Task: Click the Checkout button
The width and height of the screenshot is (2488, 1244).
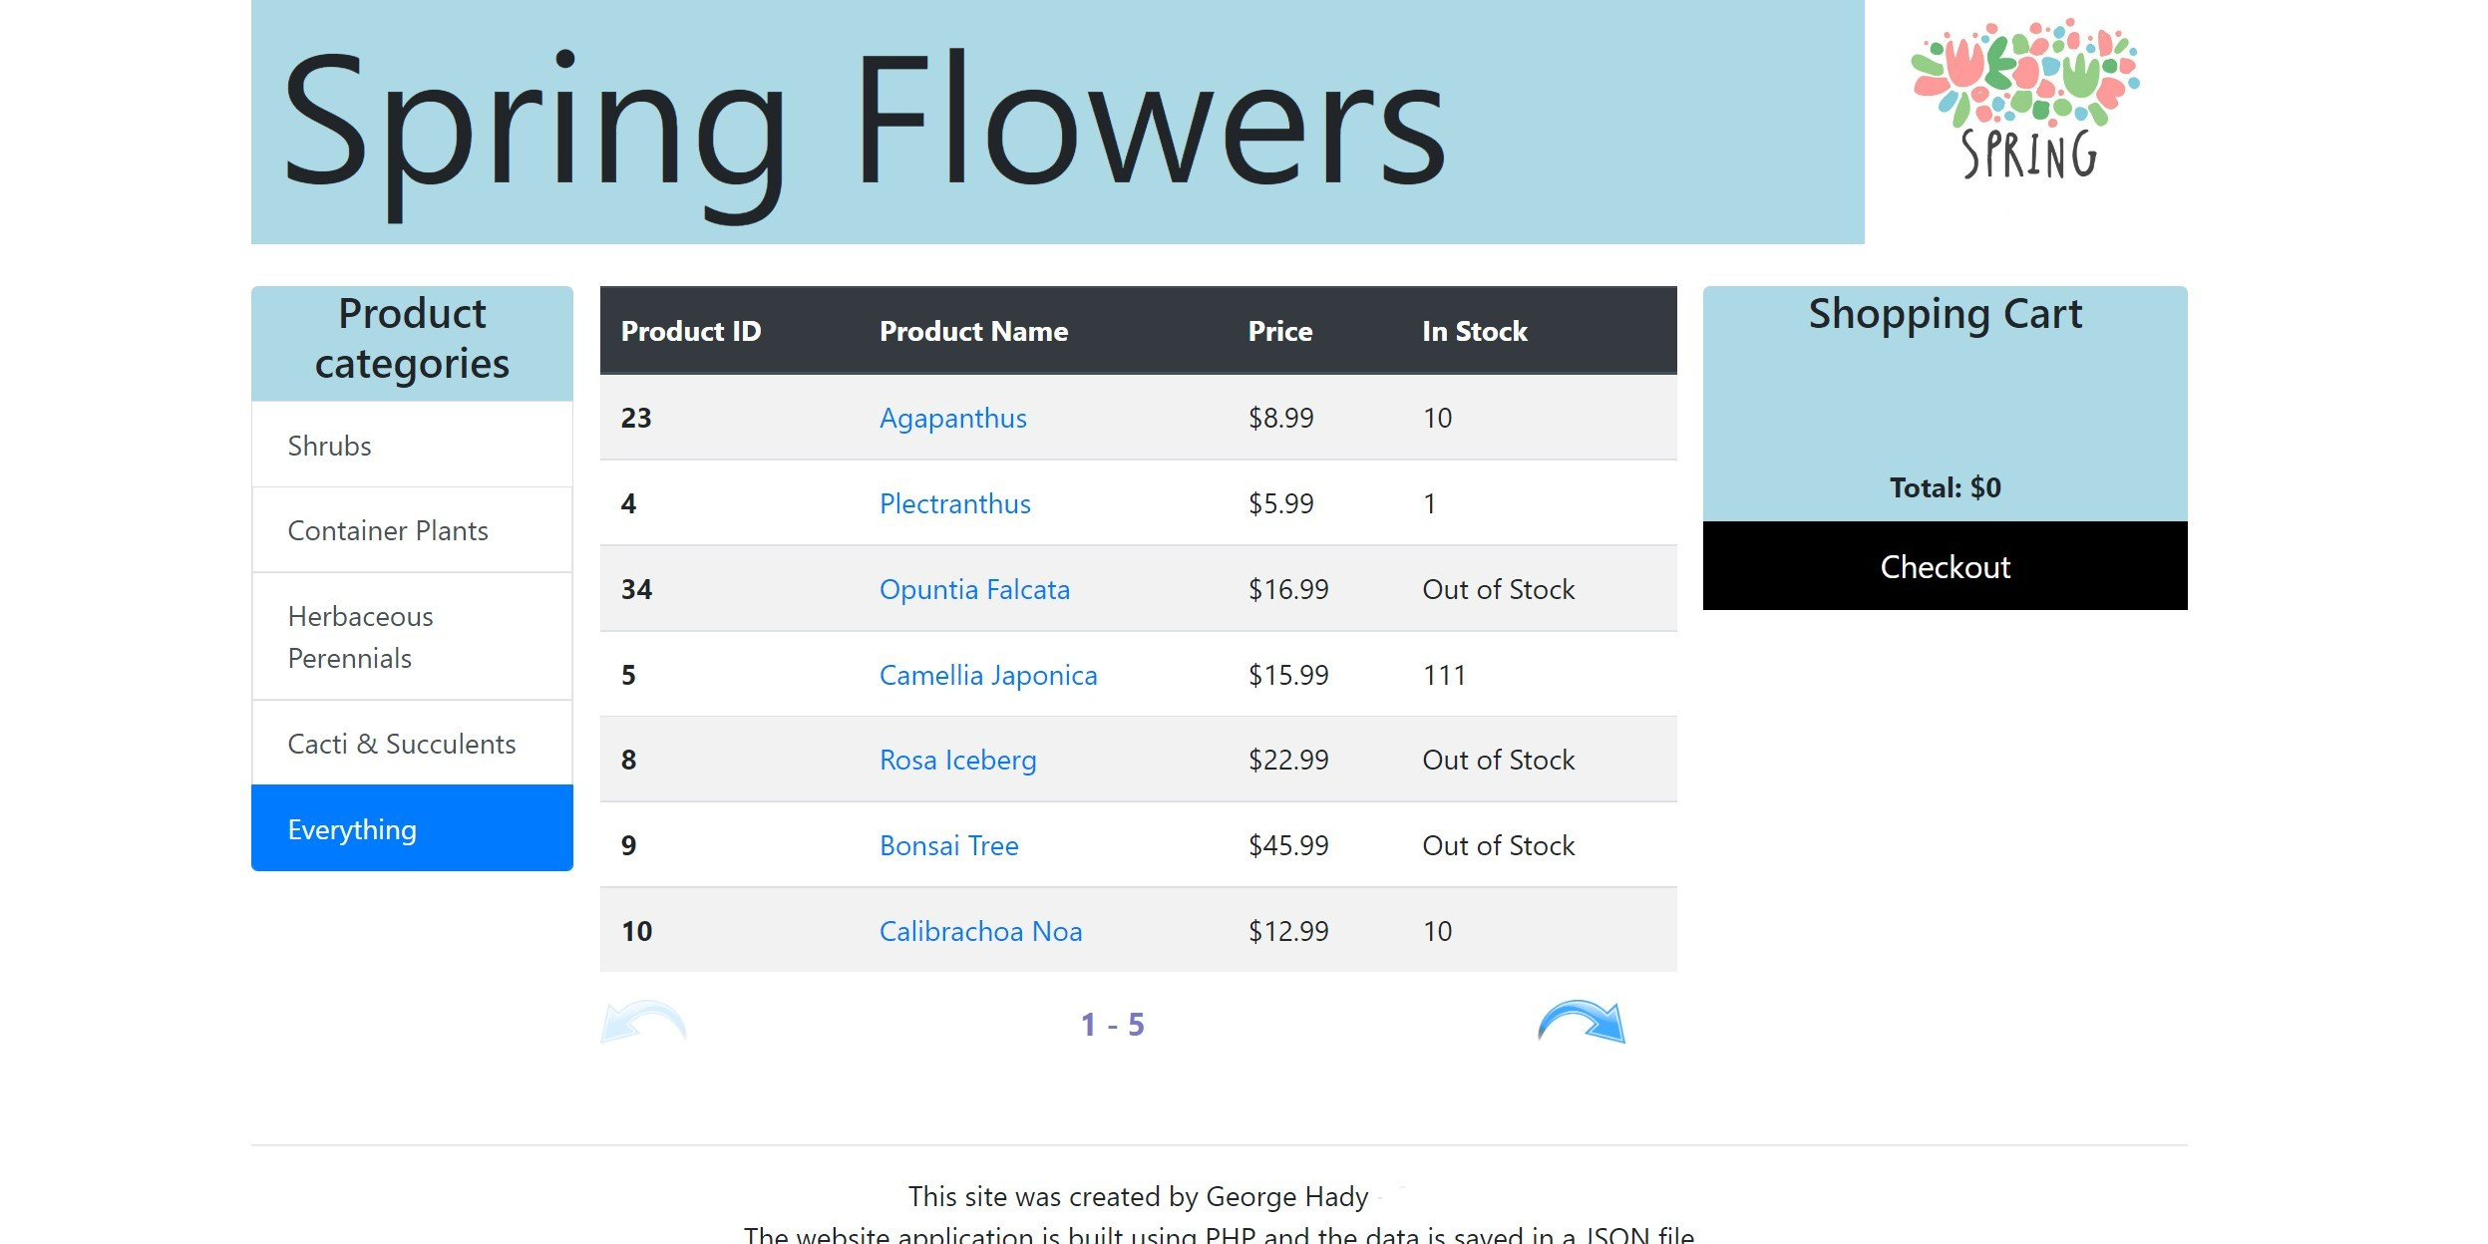Action: (x=1945, y=566)
